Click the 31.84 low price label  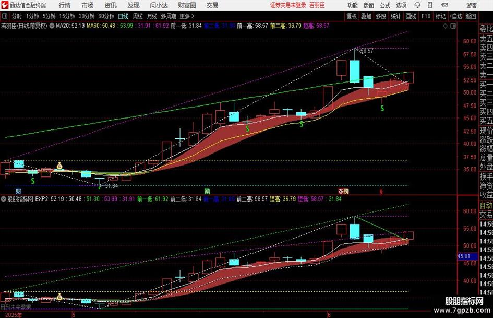(111, 186)
